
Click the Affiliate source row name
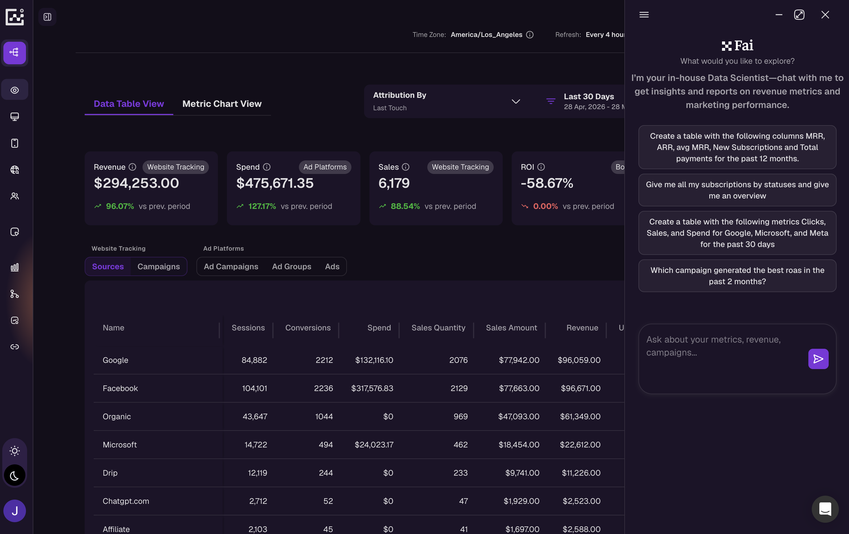pos(116,529)
